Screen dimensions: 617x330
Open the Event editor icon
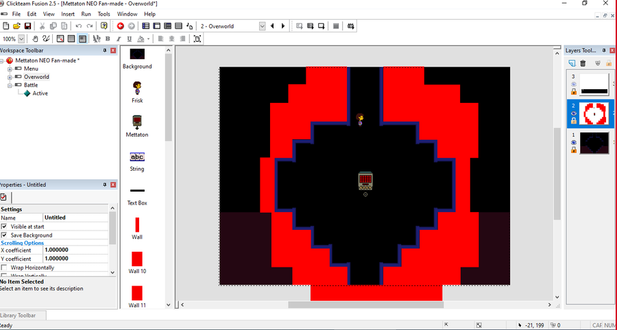pyautogui.click(x=168, y=26)
